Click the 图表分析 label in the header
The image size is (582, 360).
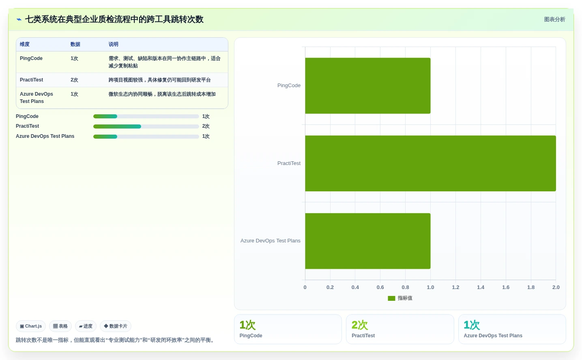[554, 19]
